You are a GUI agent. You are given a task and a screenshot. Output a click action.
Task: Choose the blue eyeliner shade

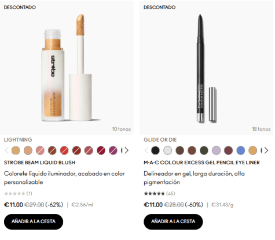240,150
